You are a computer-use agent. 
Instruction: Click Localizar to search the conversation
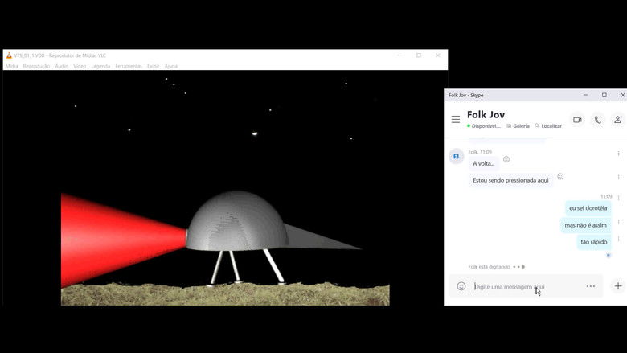point(548,126)
